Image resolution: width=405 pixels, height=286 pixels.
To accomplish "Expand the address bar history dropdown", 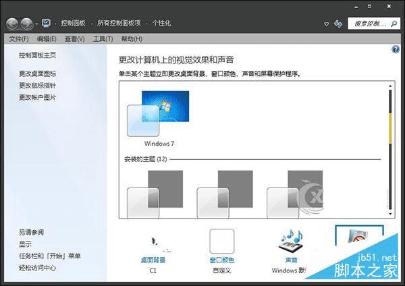I will click(x=327, y=24).
